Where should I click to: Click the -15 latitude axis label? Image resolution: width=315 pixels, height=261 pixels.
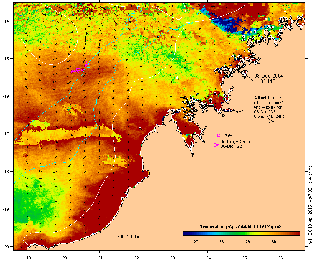5,59
